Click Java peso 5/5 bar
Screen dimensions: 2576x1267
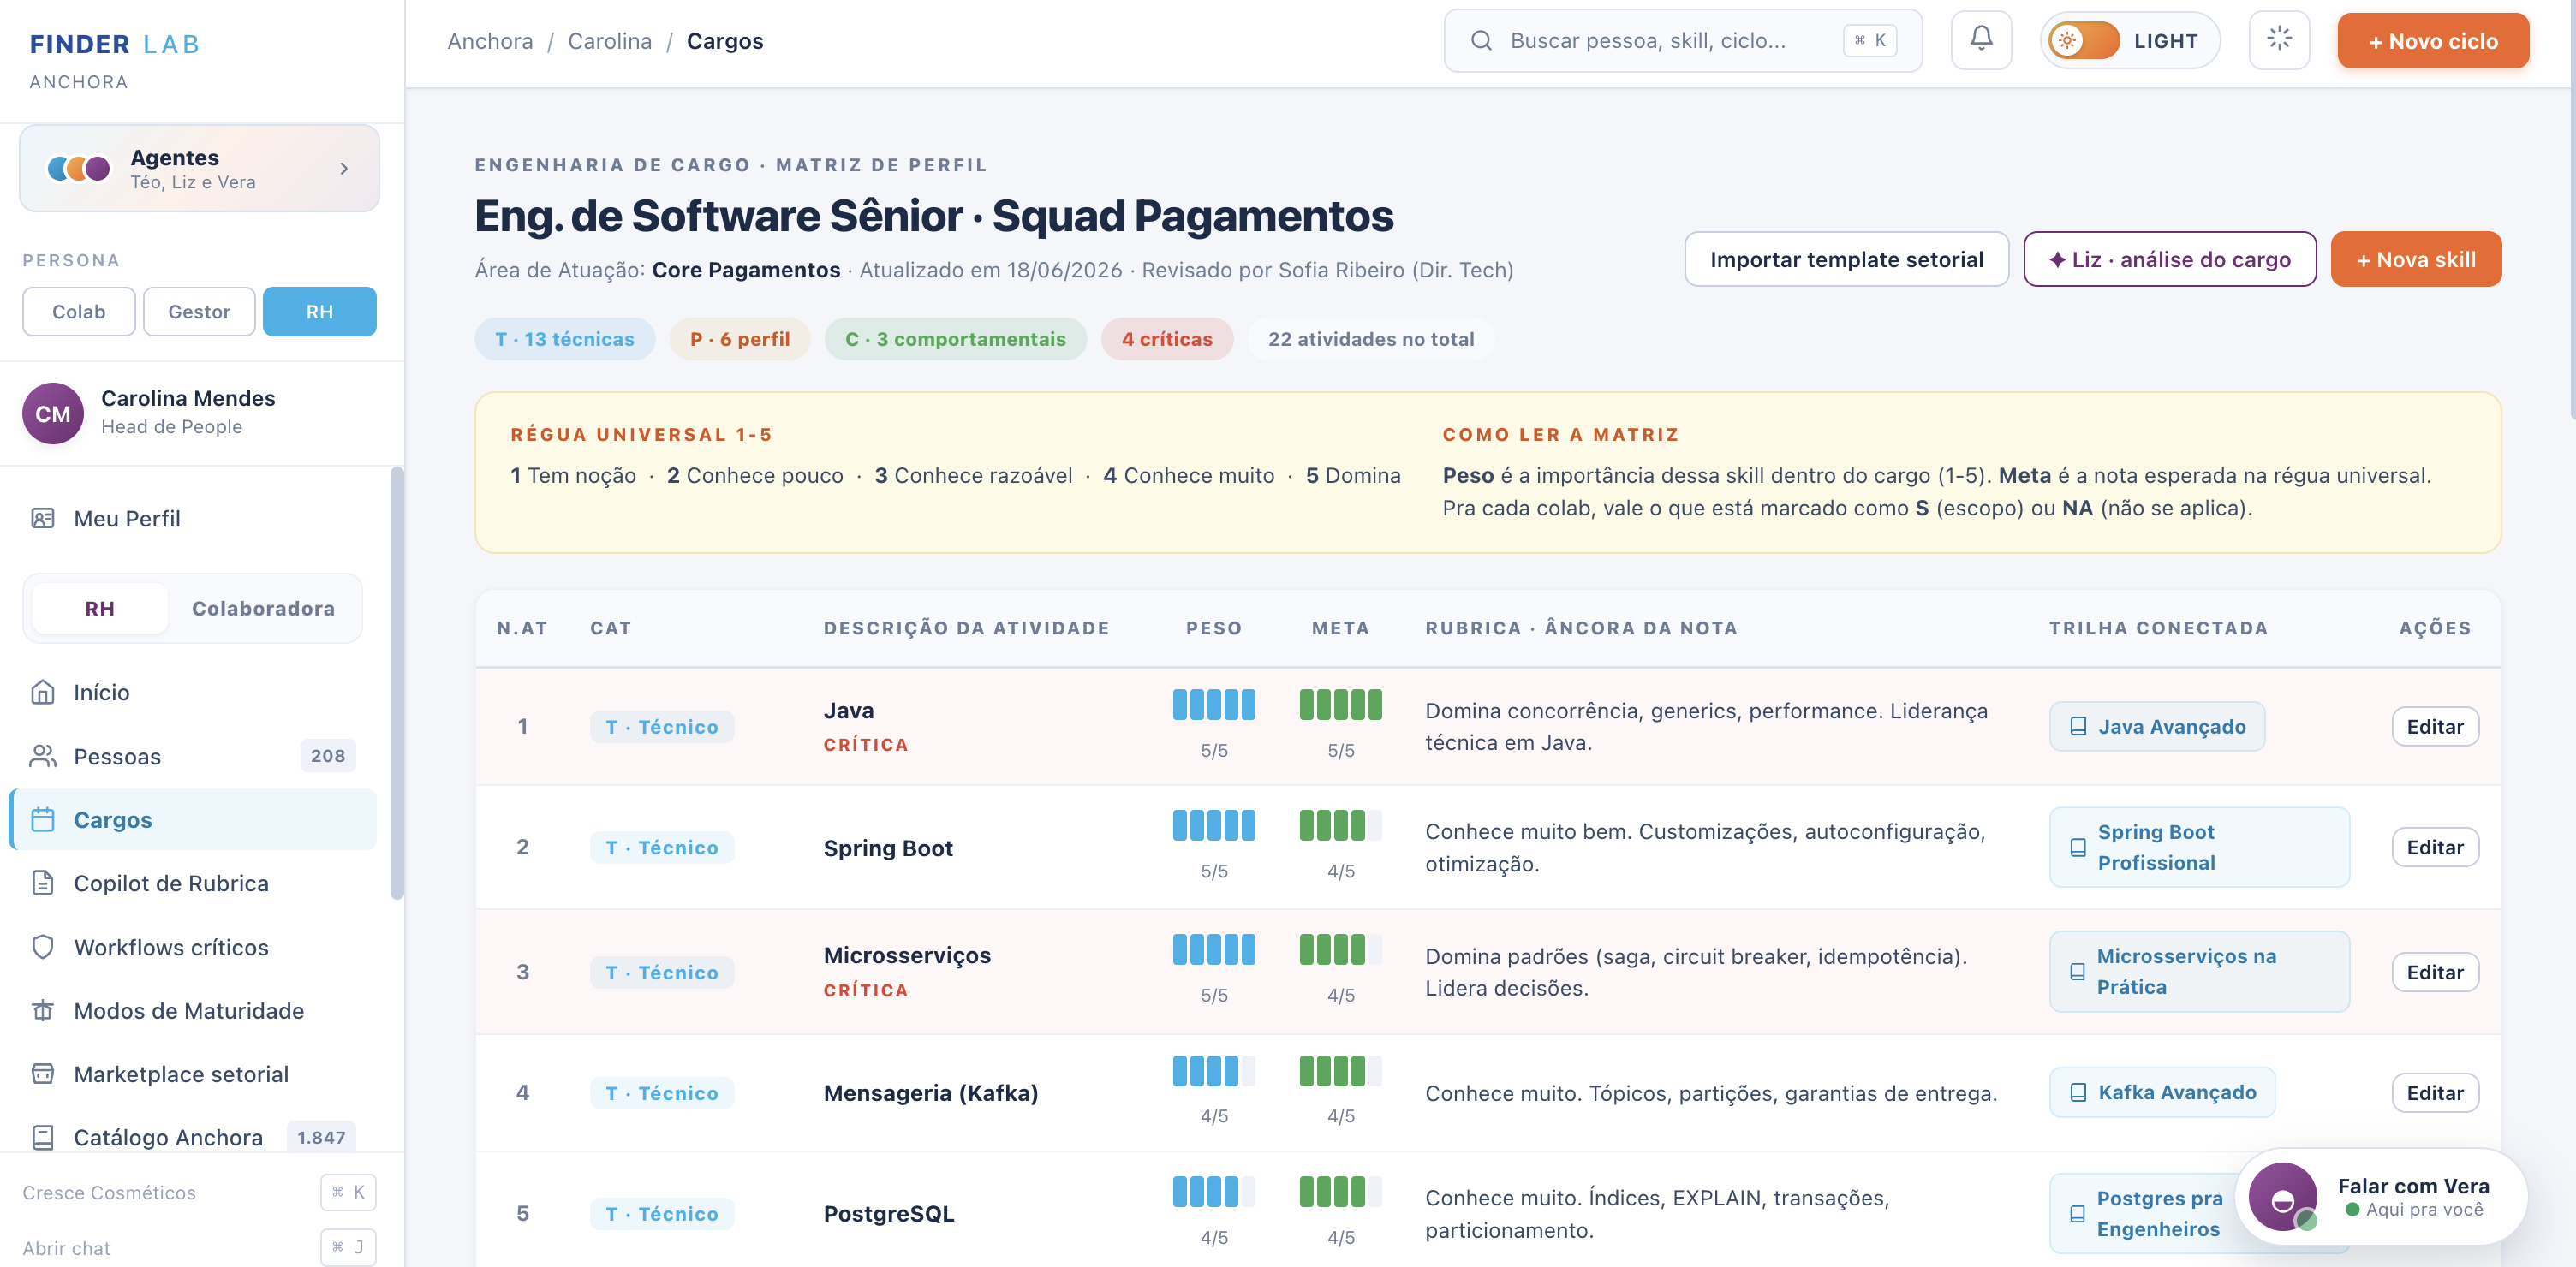click(x=1213, y=704)
